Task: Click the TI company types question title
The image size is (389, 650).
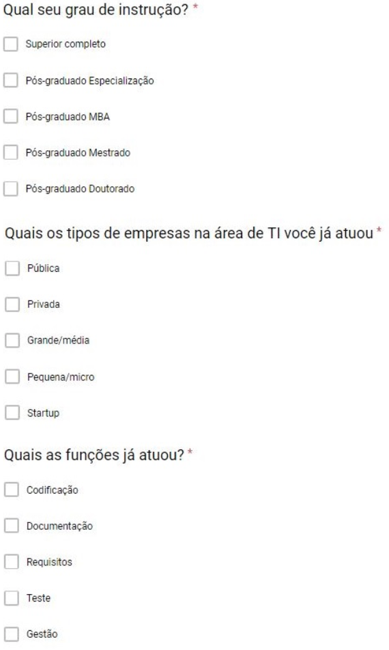Action: (189, 234)
